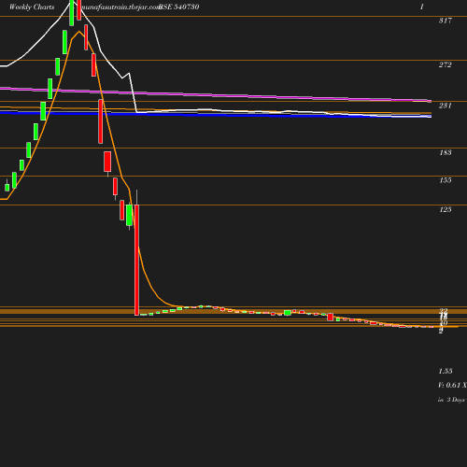Image resolution: width=467 pixels, height=467 pixels.
Task: Click the "Weekly Charts" title text
Action: 32,7
